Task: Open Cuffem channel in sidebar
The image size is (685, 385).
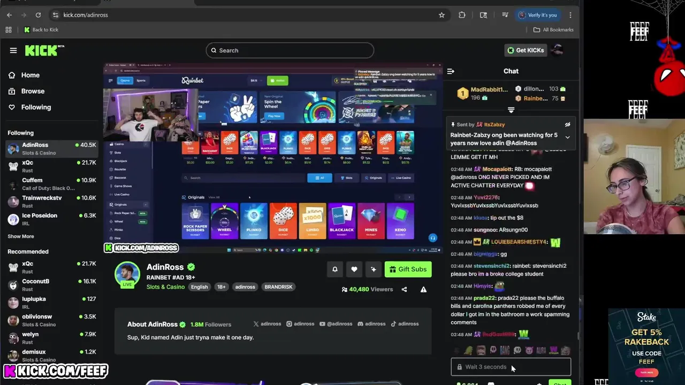Action: [52, 184]
